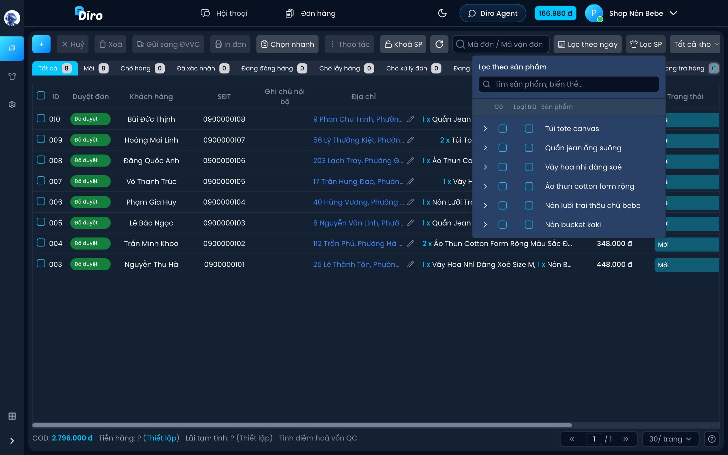
Task: Click the refresh orders icon
Action: tap(439, 44)
